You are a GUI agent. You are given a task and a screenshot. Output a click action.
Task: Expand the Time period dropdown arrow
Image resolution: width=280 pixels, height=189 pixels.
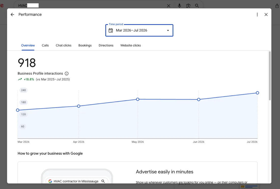tap(168, 30)
